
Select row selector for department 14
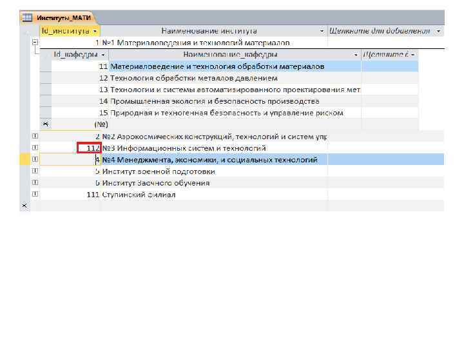(x=46, y=101)
